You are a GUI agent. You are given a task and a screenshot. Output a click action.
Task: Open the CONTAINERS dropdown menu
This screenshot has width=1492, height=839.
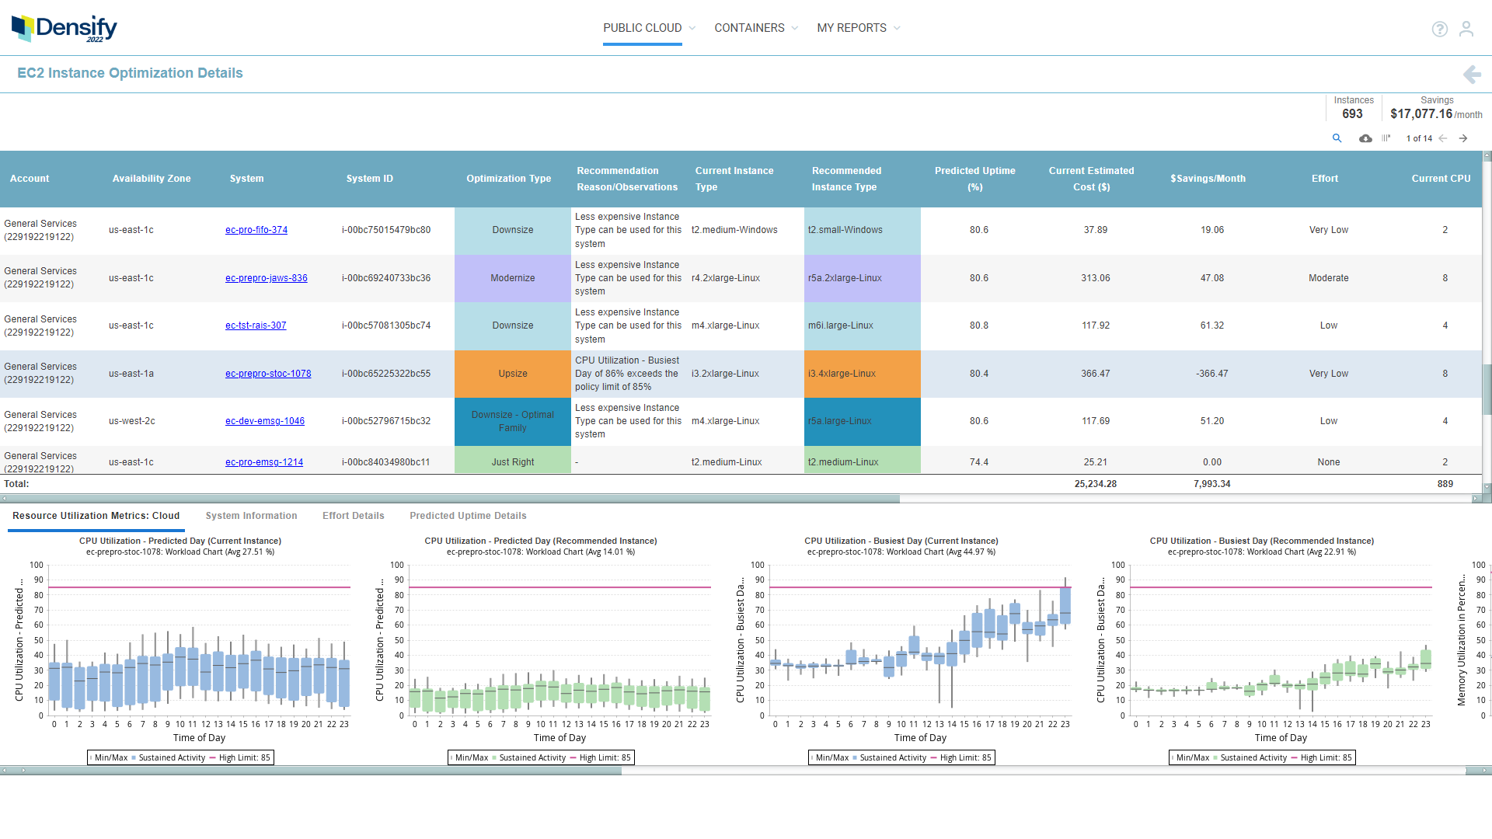[749, 27]
